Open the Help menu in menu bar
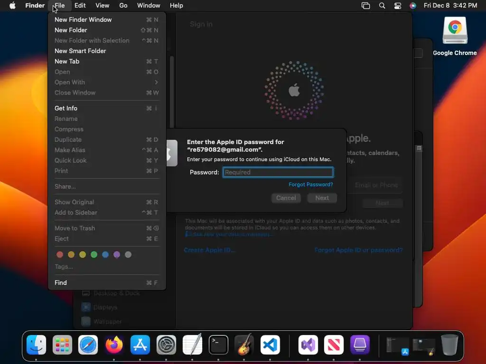Screen dimensions: 486x364 pyautogui.click(x=177, y=6)
